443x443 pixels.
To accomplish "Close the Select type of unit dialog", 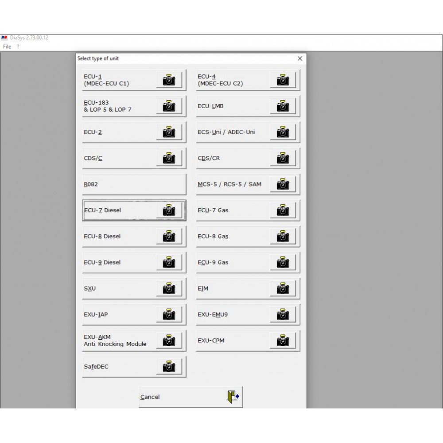I will tap(299, 58).
